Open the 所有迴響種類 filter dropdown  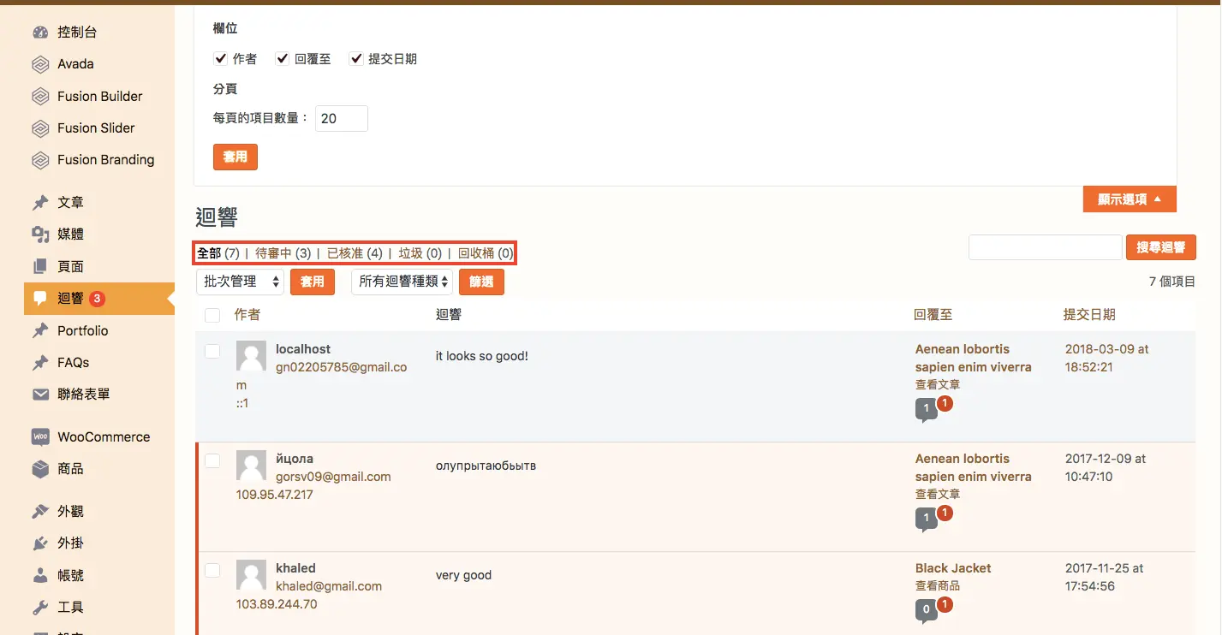pyautogui.click(x=402, y=282)
